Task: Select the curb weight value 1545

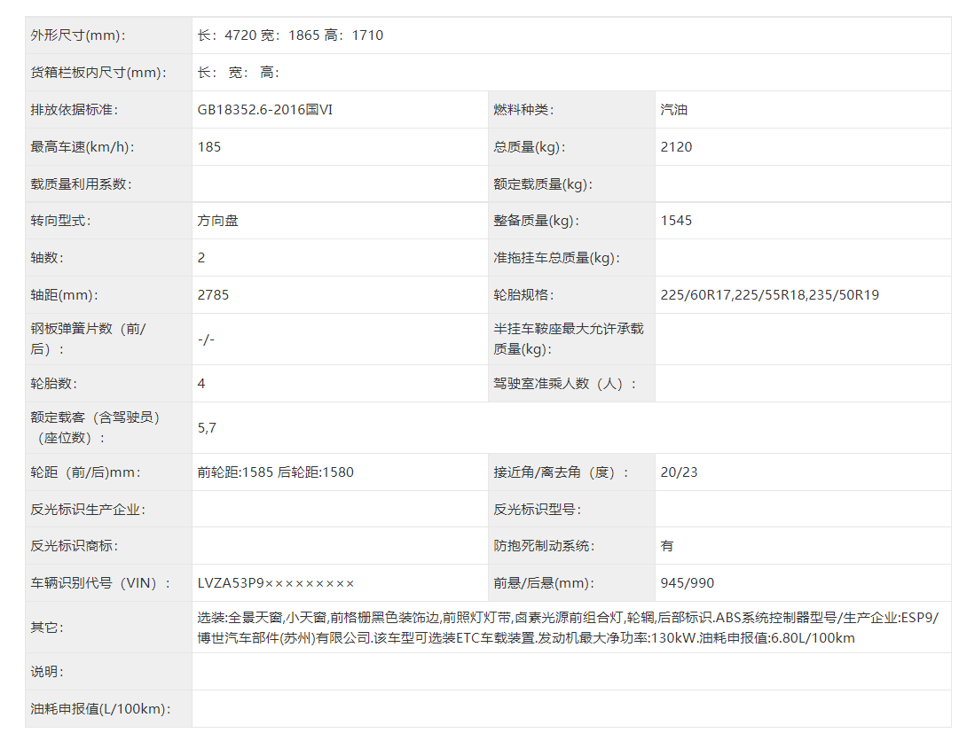Action: tap(676, 221)
